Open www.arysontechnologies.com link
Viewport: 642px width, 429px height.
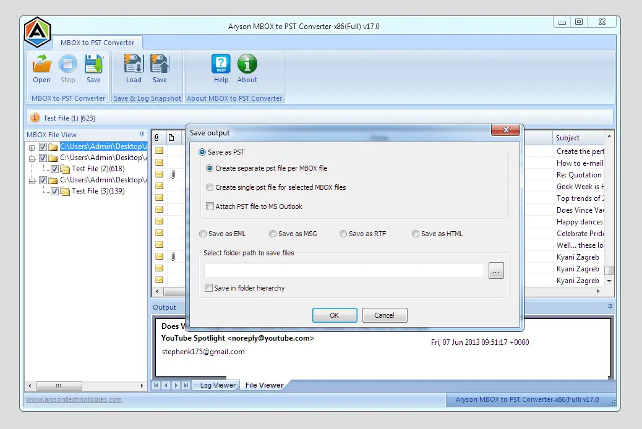(74, 399)
